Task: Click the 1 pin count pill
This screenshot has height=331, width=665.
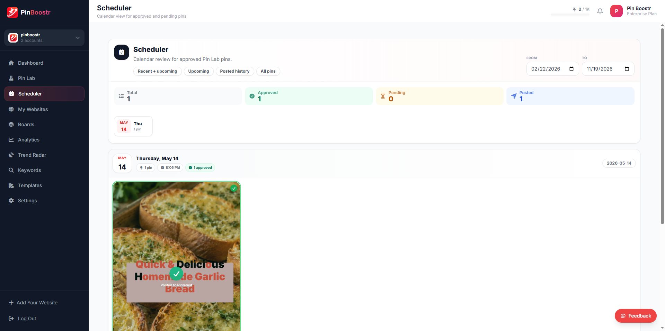Action: [x=145, y=168]
